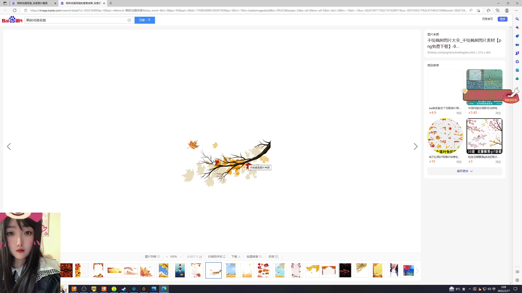Open Edge sidebar Shopping tag

517,36
